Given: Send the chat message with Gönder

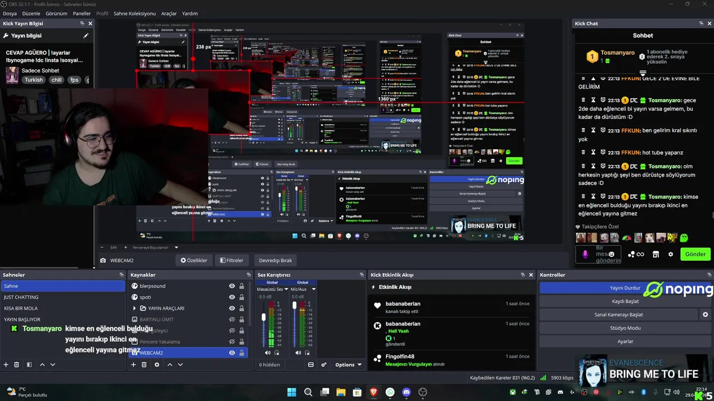Looking at the screenshot, I should [695, 254].
